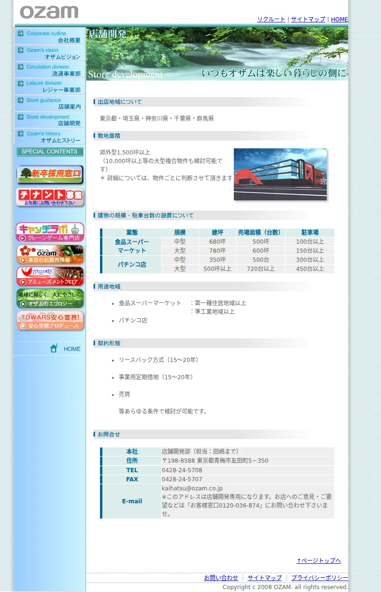Click the 食品スーパーマーケット table cell
The width and height of the screenshot is (381, 592).
(131, 246)
